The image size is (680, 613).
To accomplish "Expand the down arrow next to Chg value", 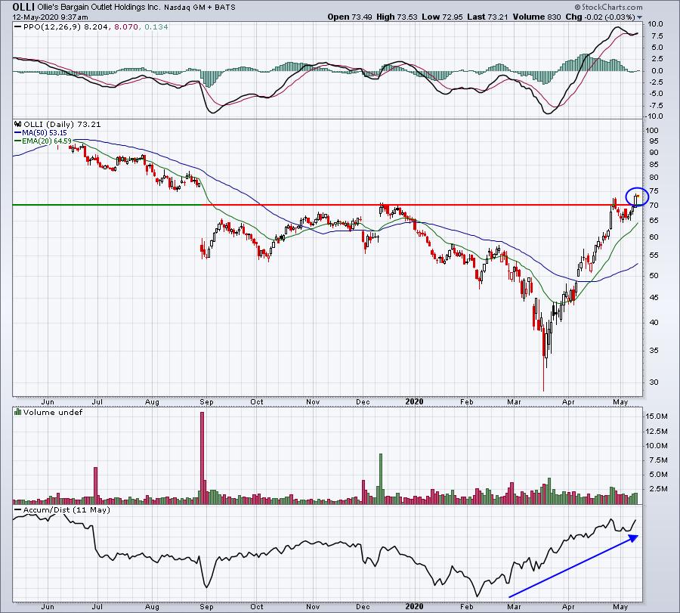I will tap(640, 17).
